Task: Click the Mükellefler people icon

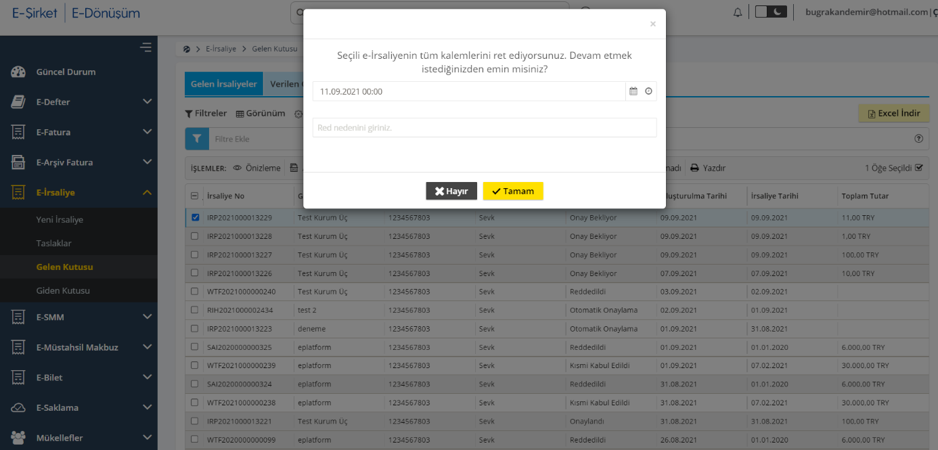Action: point(18,438)
